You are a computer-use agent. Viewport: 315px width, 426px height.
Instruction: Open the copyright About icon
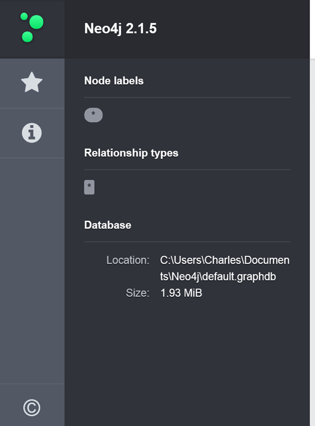click(x=32, y=408)
